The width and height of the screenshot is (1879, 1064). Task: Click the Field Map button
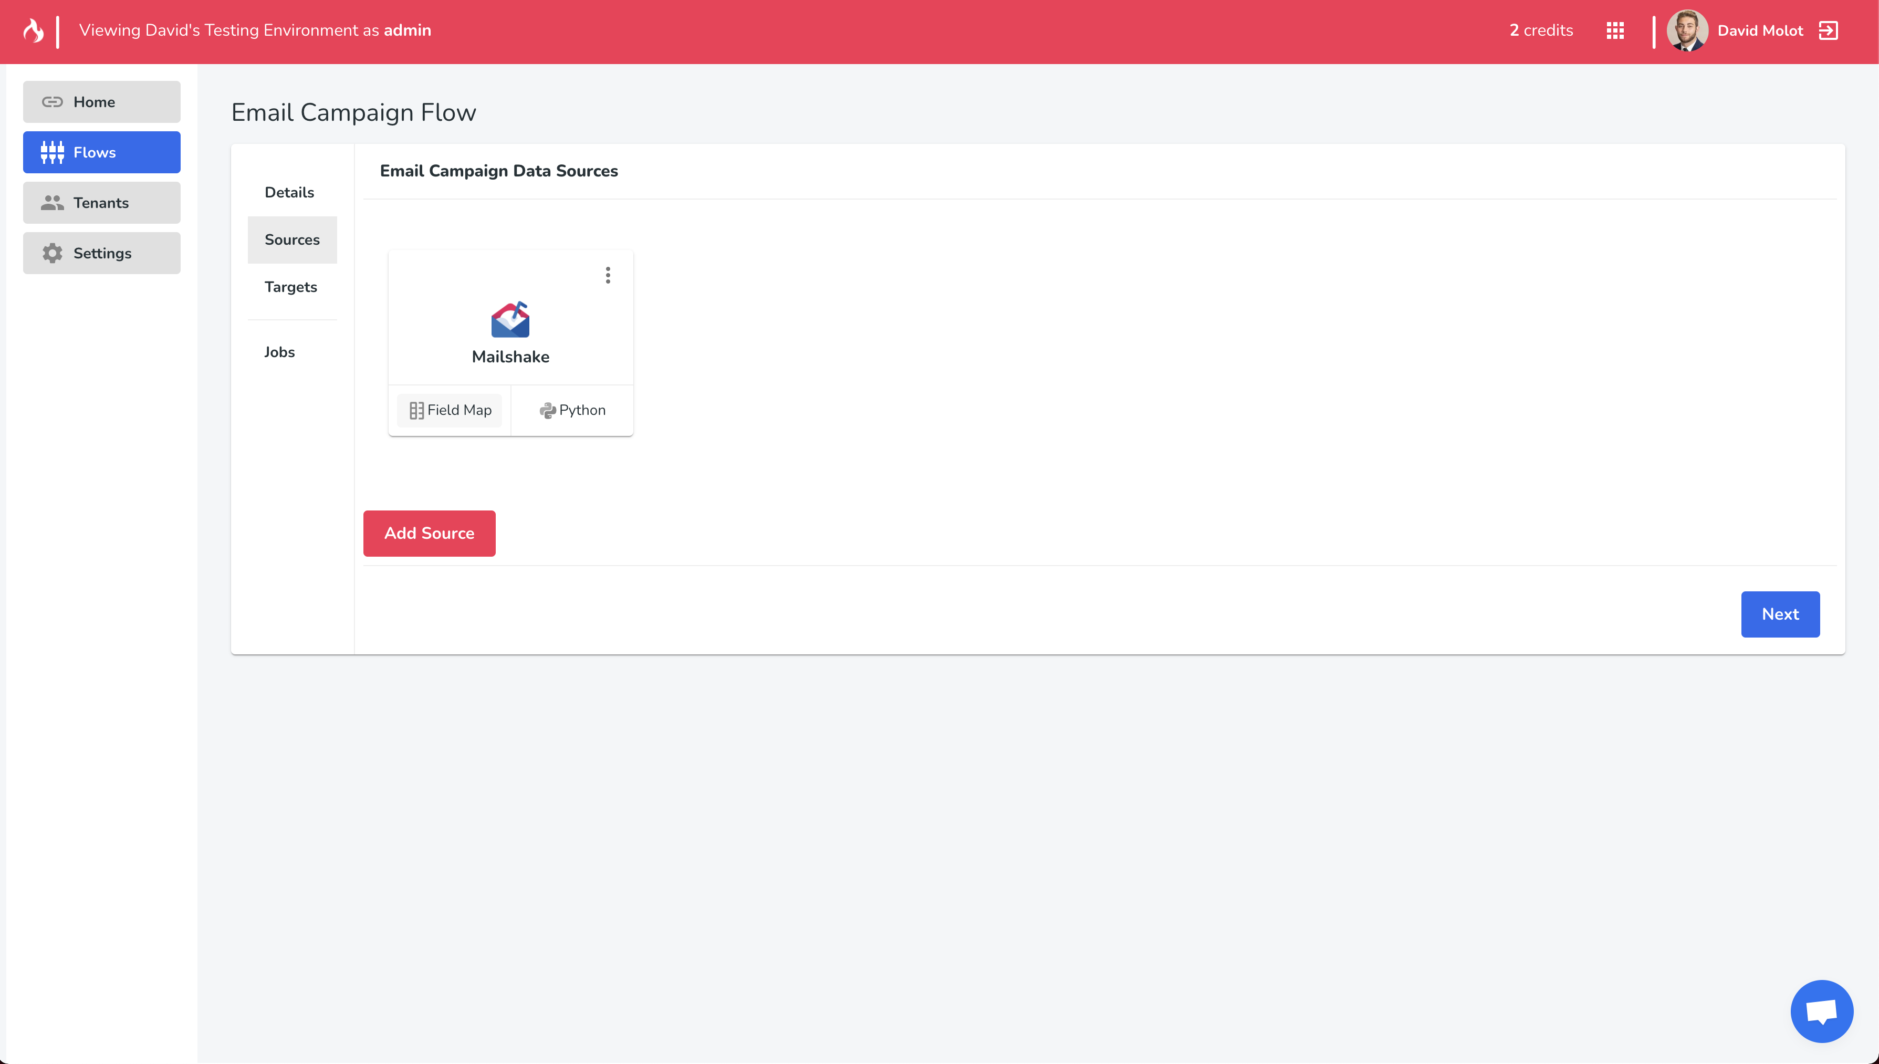(x=450, y=410)
